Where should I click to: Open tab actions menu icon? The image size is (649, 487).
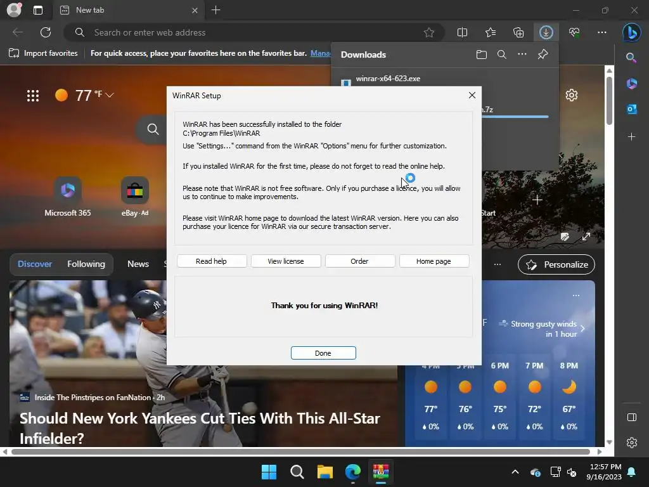click(x=38, y=10)
